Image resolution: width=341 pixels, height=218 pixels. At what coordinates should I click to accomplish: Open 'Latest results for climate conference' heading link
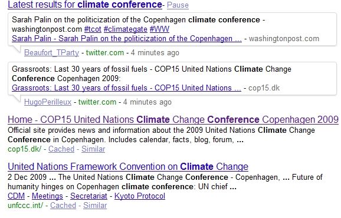[85, 5]
